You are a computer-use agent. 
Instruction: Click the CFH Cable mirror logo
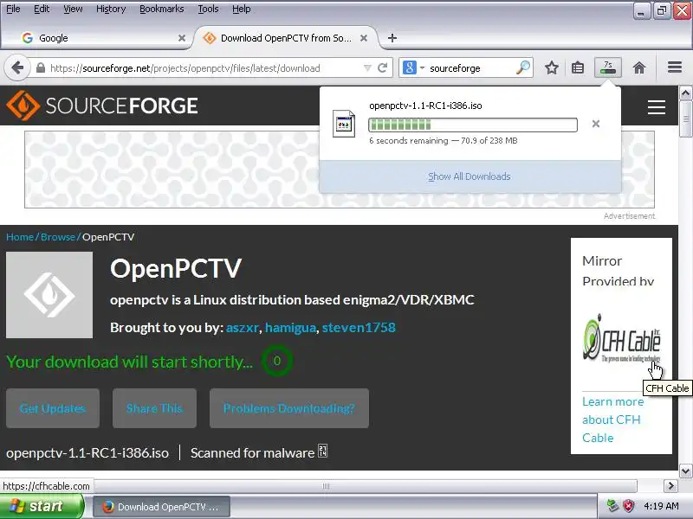tap(622, 338)
